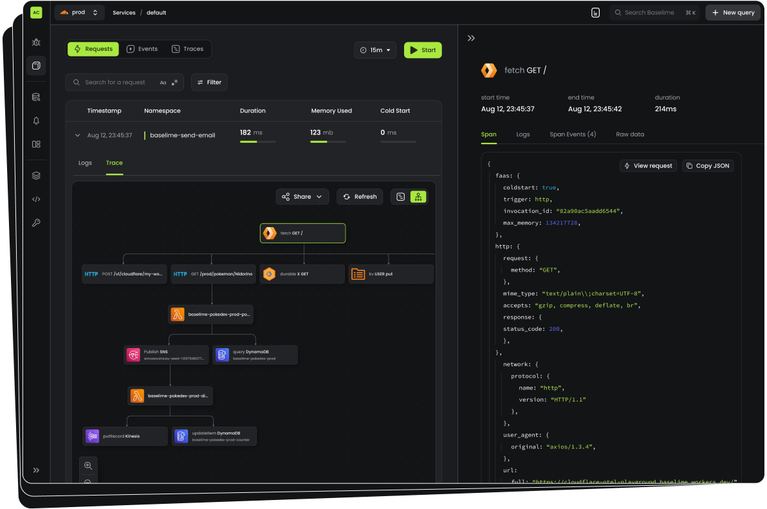Toggle case-sensitive Aa search option
The image size is (767, 509).
(163, 82)
